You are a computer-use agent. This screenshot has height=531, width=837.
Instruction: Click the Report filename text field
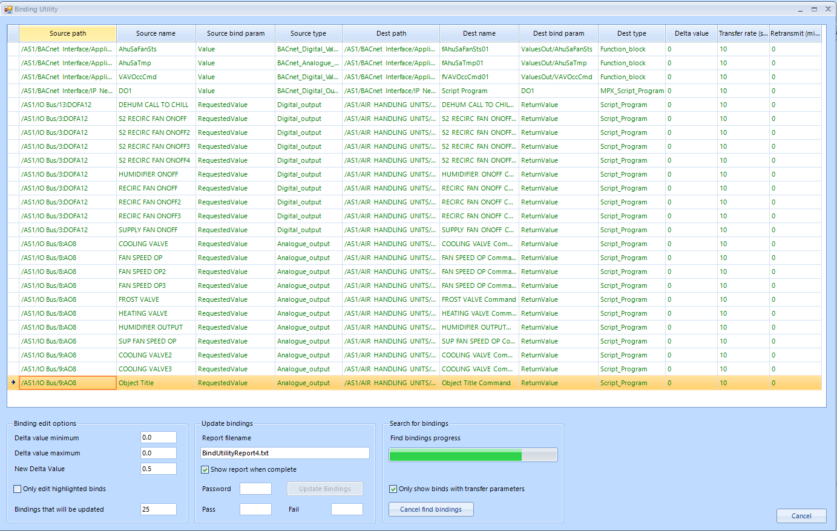click(x=284, y=453)
